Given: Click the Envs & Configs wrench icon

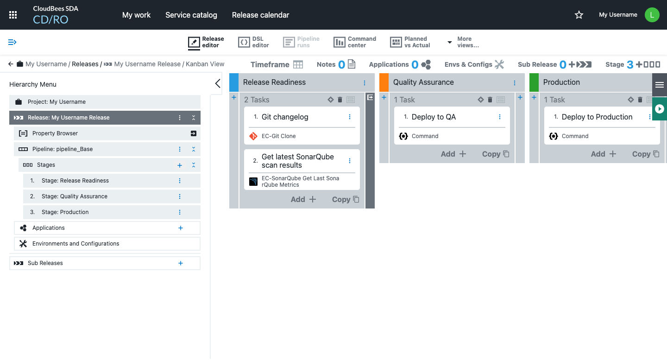Looking at the screenshot, I should (x=499, y=64).
